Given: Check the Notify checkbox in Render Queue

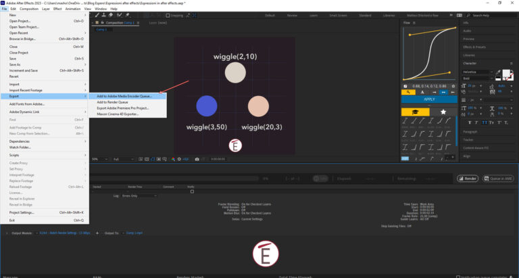Looking at the screenshot, I should pyautogui.click(x=192, y=191).
